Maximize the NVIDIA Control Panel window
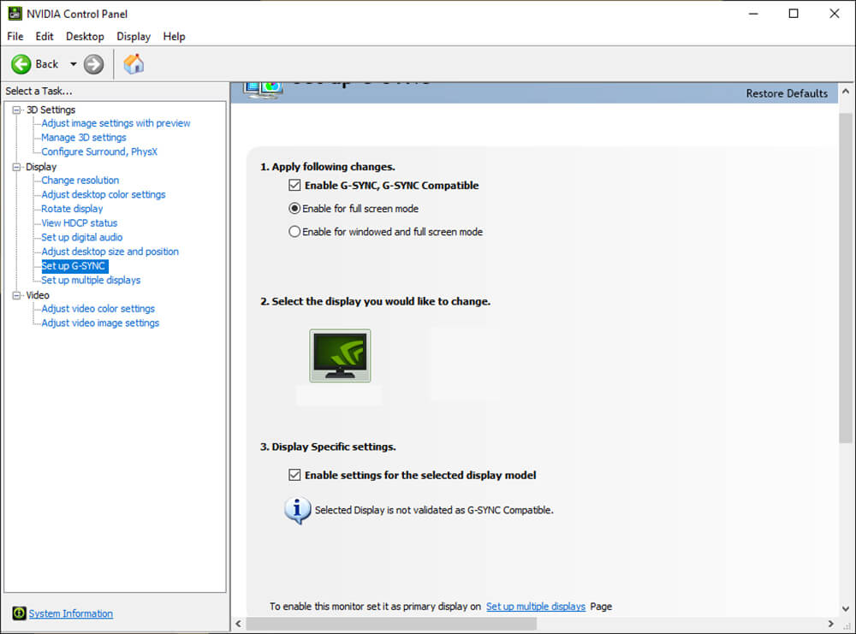 [x=794, y=14]
